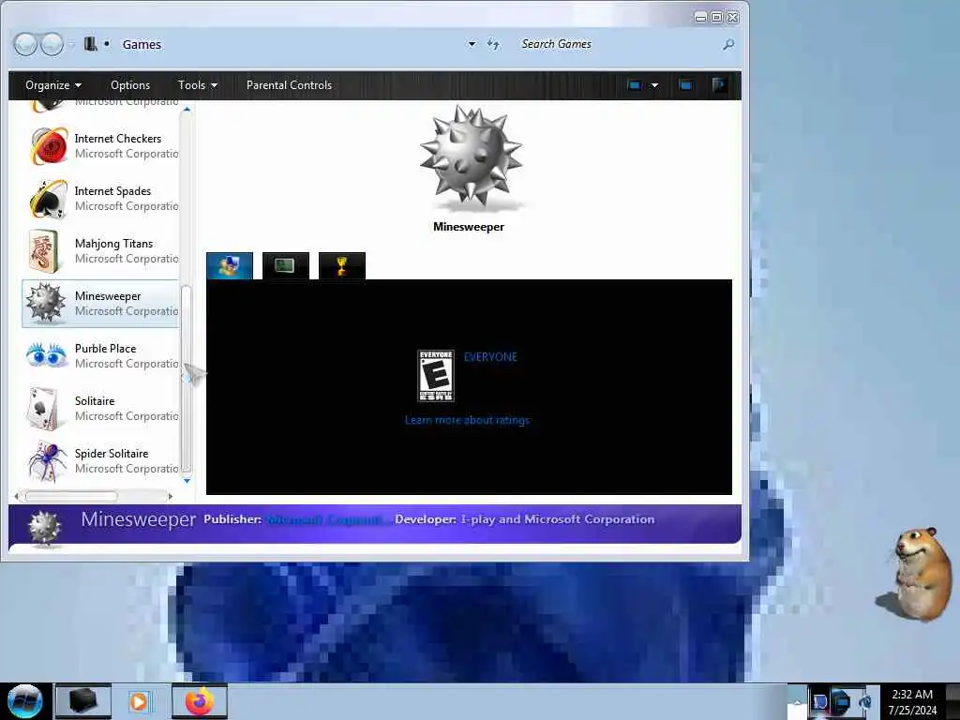Click the Minesweeper caption under the preview
Image resolution: width=960 pixels, height=720 pixels.
469,227
